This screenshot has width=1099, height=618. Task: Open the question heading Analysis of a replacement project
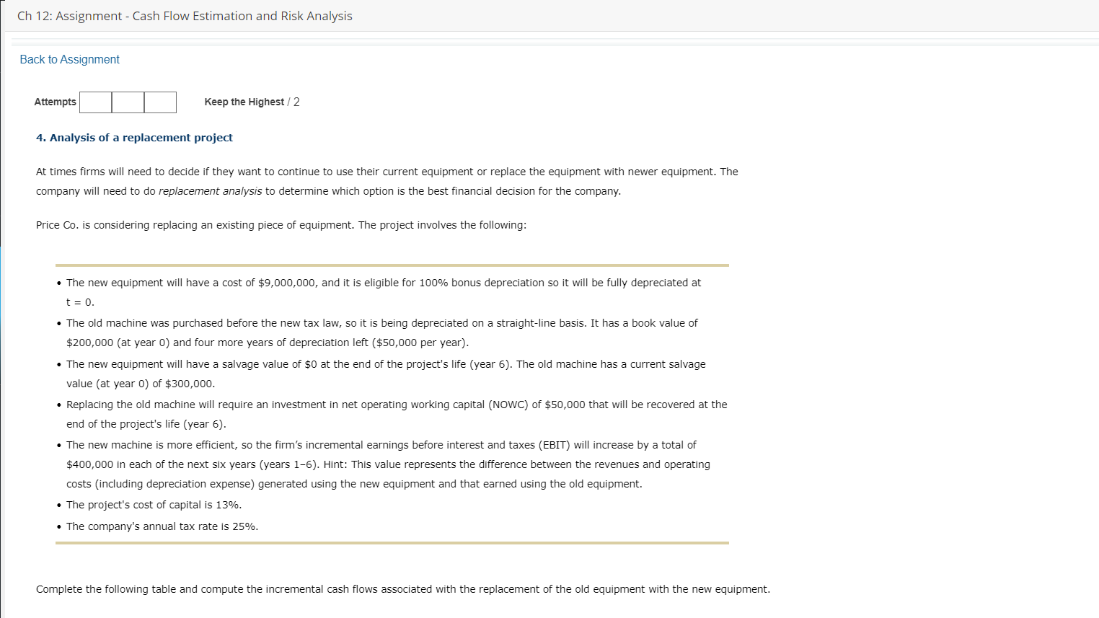pyautogui.click(x=134, y=137)
